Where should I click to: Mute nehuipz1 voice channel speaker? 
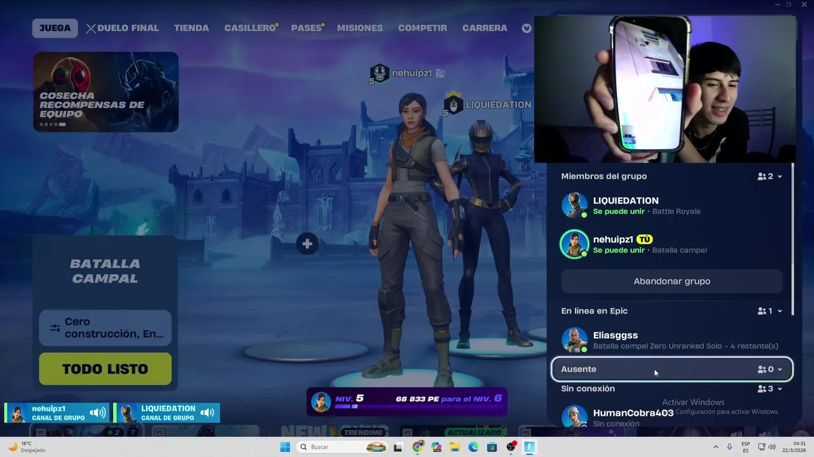[x=97, y=413]
